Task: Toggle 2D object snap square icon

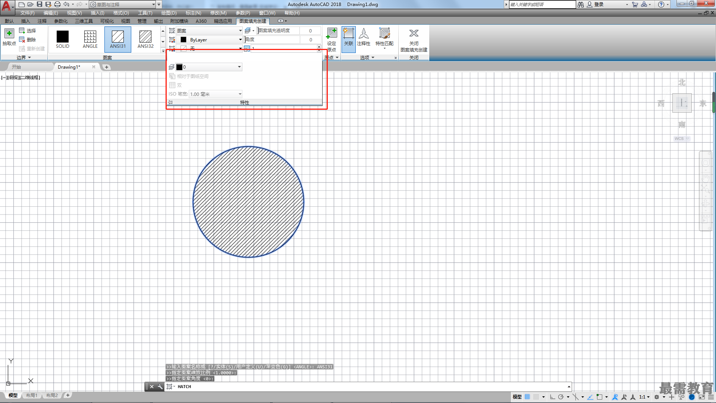Action: click(599, 397)
